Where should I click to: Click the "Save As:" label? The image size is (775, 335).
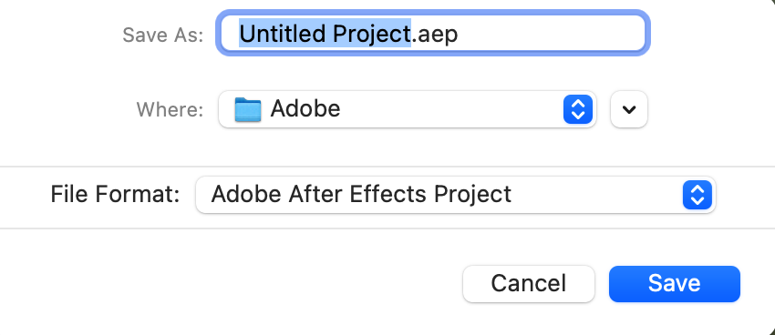162,35
